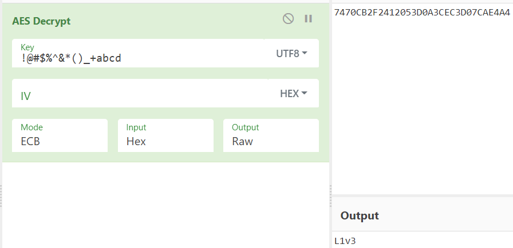The image size is (513, 248).
Task: Click the divider above the Output header
Action: 423,195
